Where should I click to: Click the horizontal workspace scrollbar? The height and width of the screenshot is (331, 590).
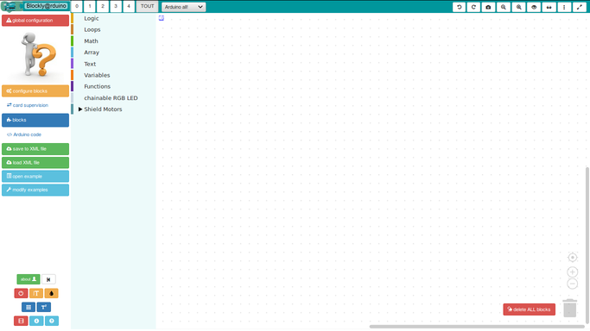476,327
